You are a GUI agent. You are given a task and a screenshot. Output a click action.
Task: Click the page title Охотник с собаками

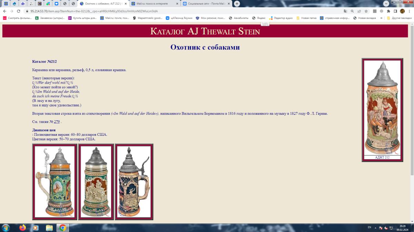point(205,47)
